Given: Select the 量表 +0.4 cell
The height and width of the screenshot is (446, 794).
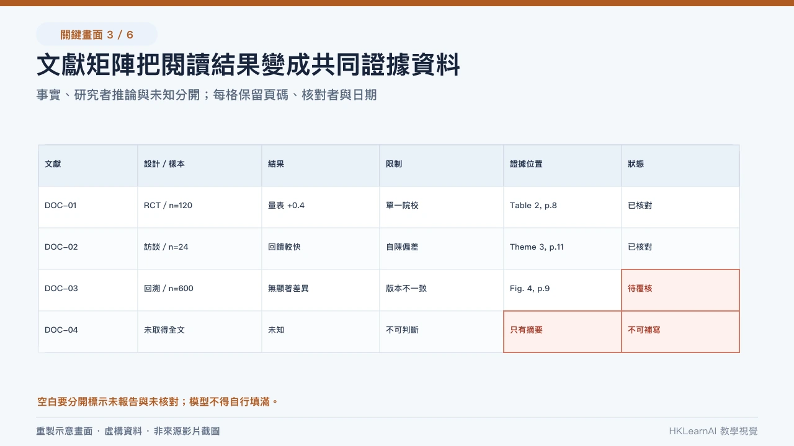Looking at the screenshot, I should tap(321, 206).
